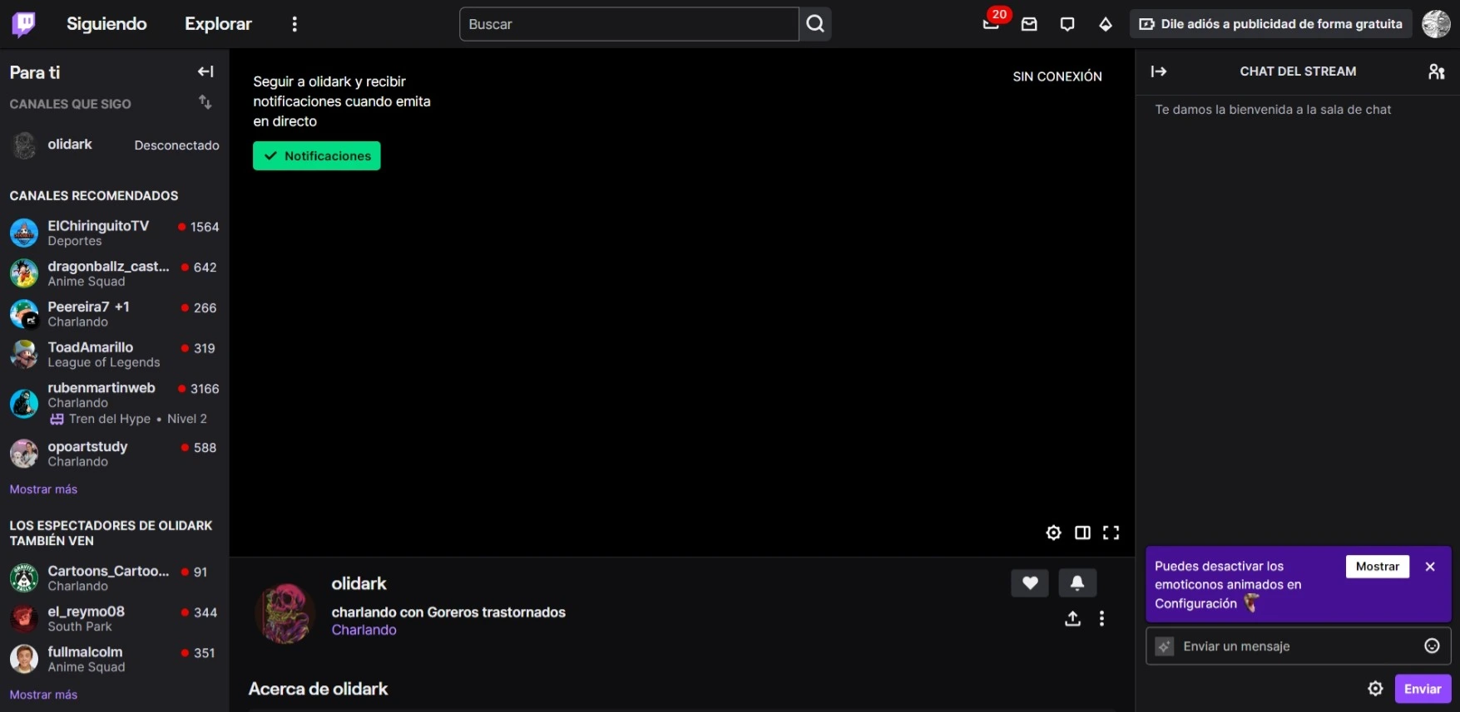Open the Bits gem icon
The image size is (1460, 712).
tap(1106, 24)
